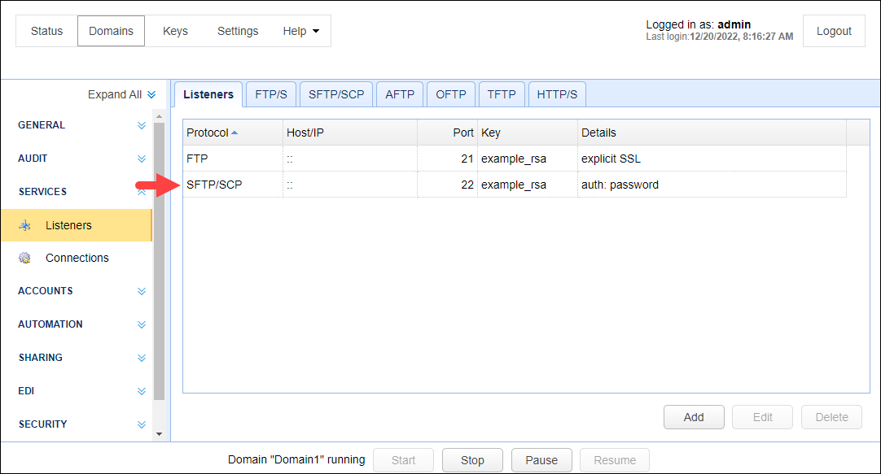This screenshot has width=881, height=474.
Task: Expand the SHARING section
Action: point(142,358)
